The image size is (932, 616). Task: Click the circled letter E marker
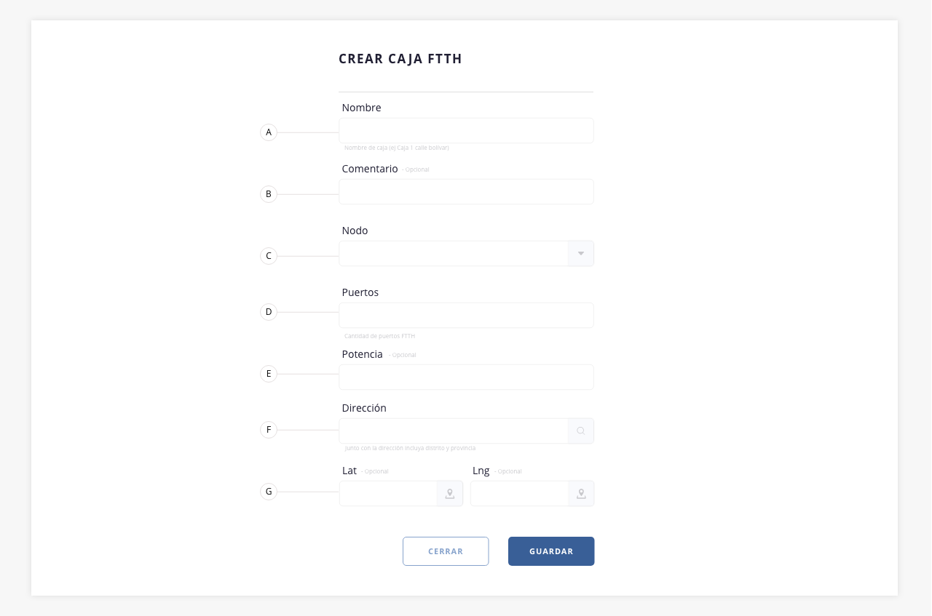(269, 374)
